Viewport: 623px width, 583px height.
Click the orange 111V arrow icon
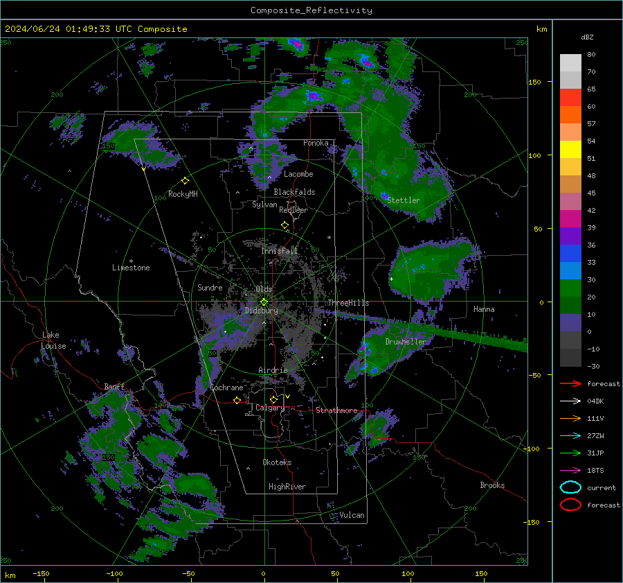570,418
